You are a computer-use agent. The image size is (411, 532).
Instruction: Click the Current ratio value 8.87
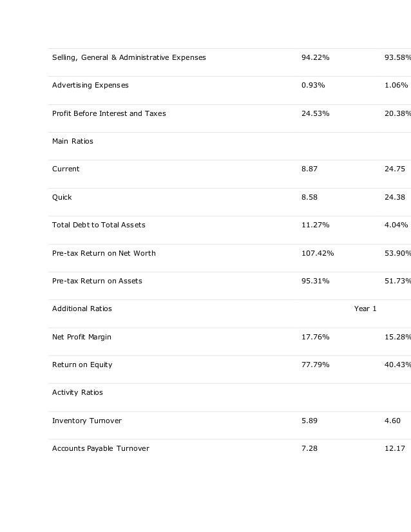[309, 169]
